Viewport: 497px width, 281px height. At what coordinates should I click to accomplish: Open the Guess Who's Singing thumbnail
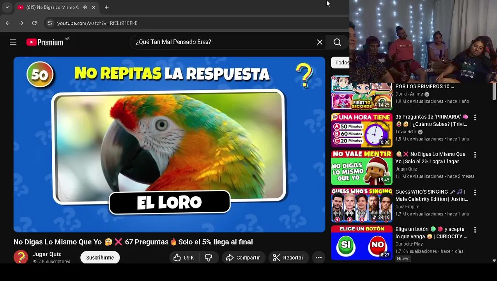[x=361, y=205]
